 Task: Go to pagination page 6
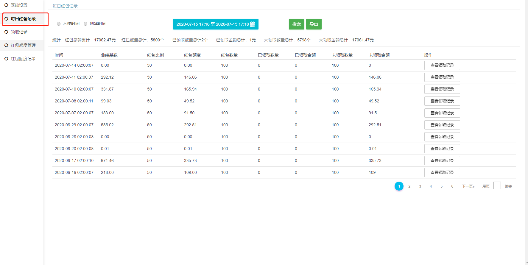452,186
